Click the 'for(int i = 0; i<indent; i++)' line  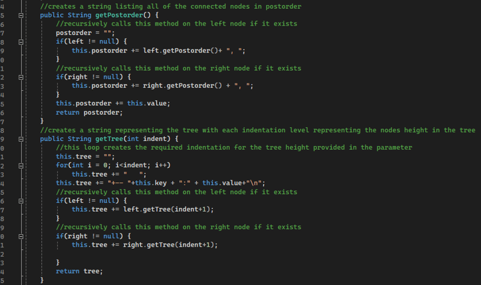point(113,165)
